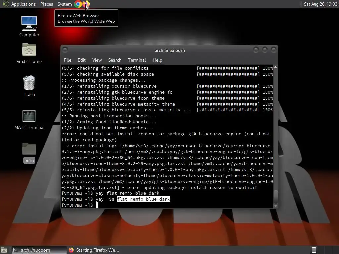Screen dimensions: 339x254
Task: Open vm3's Home folder icon
Action: [29, 53]
